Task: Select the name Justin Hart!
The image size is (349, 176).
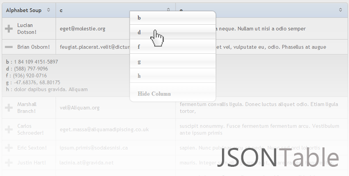Action: pos(32,162)
